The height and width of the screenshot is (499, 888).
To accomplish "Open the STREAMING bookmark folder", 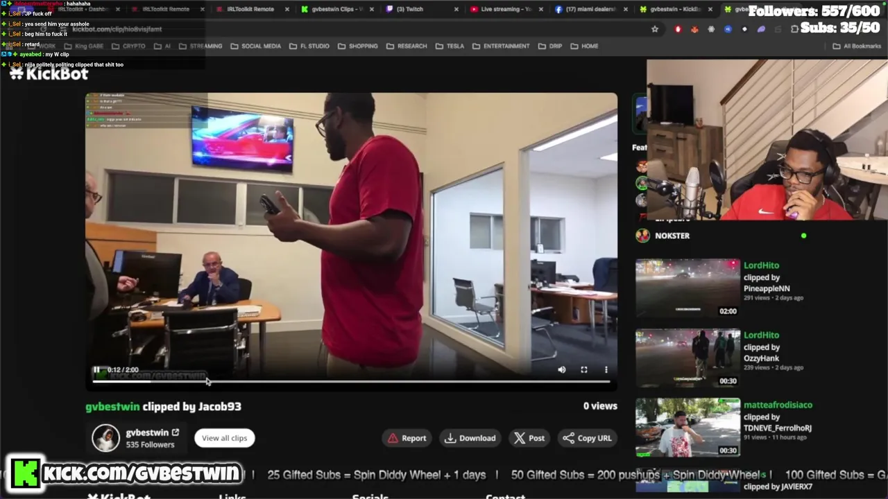I will [200, 46].
